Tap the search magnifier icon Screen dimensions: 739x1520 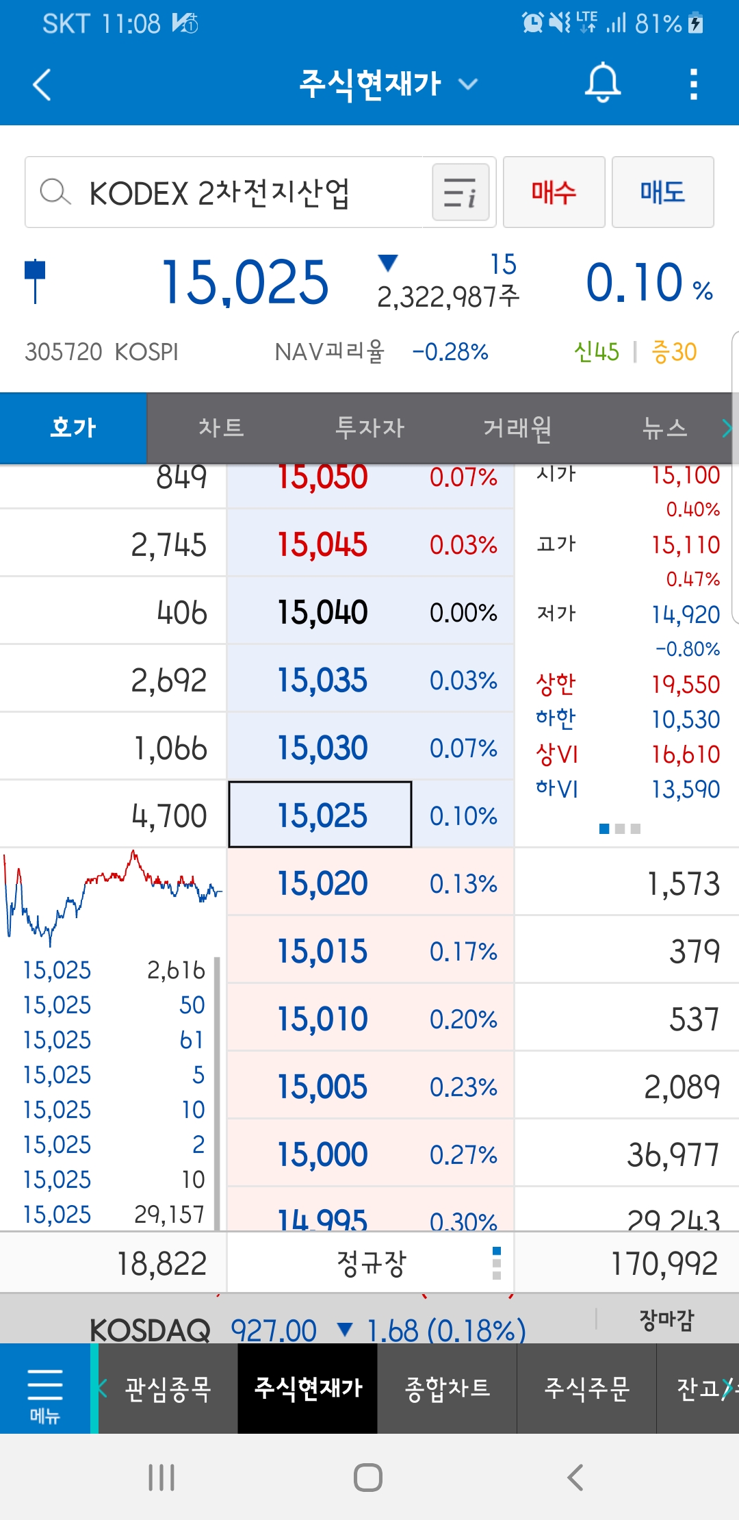pyautogui.click(x=55, y=192)
